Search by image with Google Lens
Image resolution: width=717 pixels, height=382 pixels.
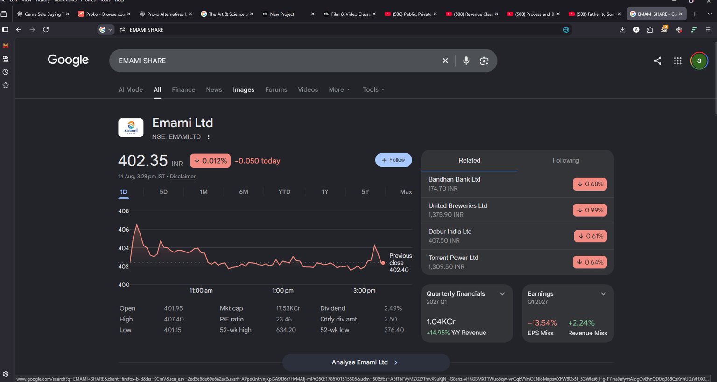pyautogui.click(x=484, y=61)
